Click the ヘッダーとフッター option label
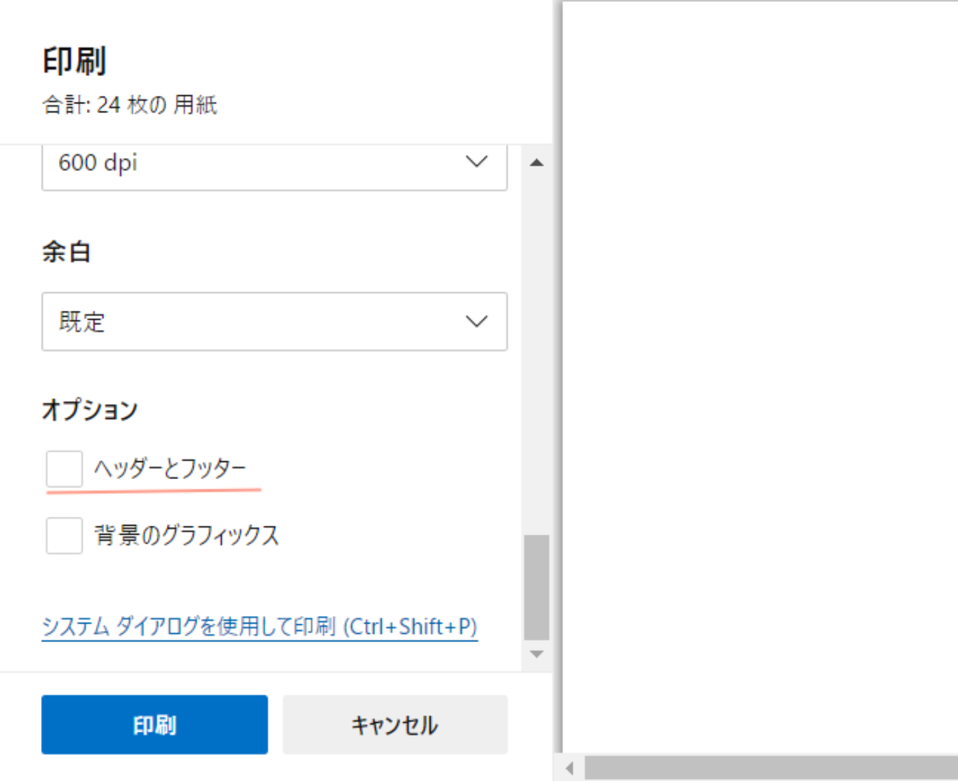Screen dimensions: 958x781 170,469
